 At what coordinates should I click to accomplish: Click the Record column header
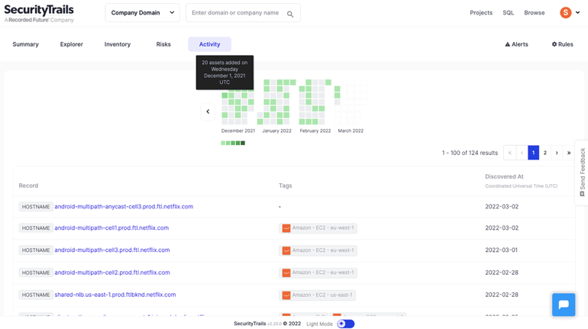(28, 185)
